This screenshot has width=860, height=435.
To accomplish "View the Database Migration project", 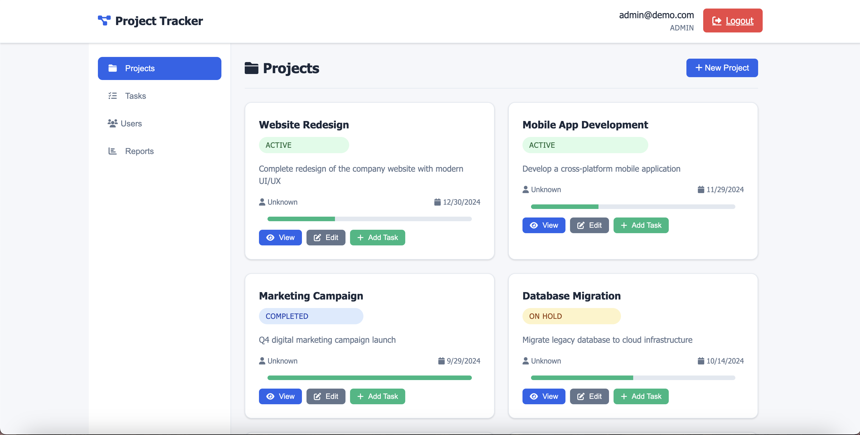I will tap(544, 396).
